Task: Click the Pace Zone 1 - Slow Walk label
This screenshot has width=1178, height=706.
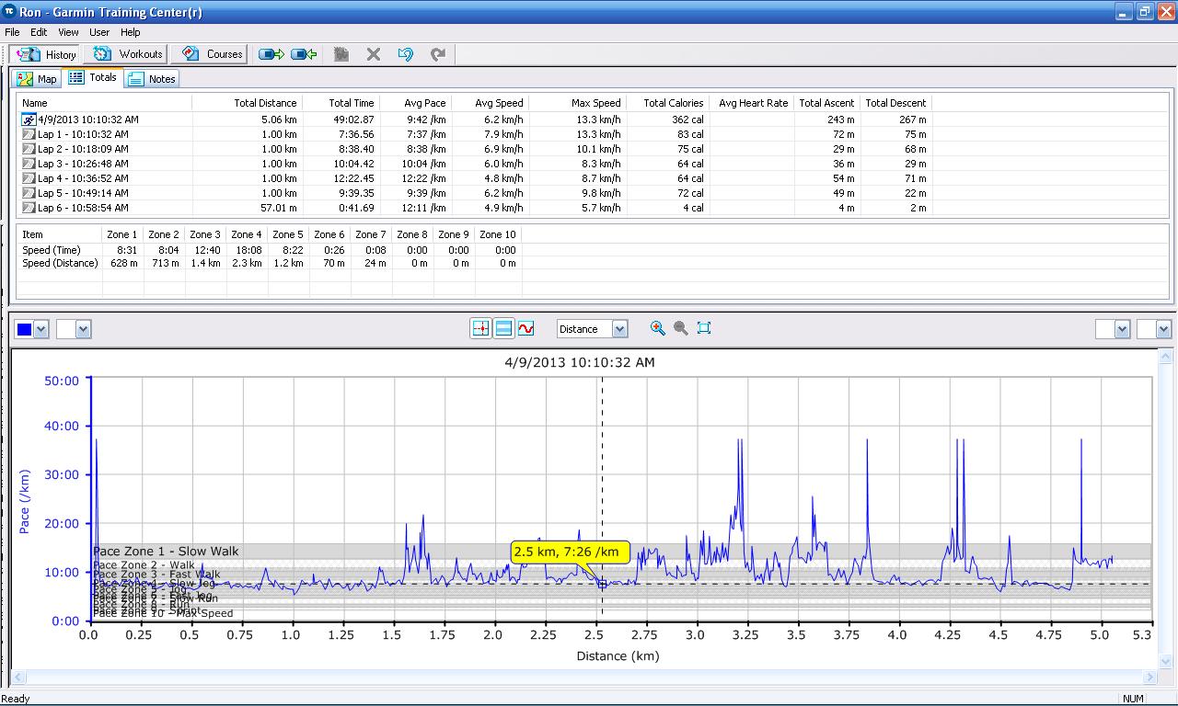Action: point(166,552)
